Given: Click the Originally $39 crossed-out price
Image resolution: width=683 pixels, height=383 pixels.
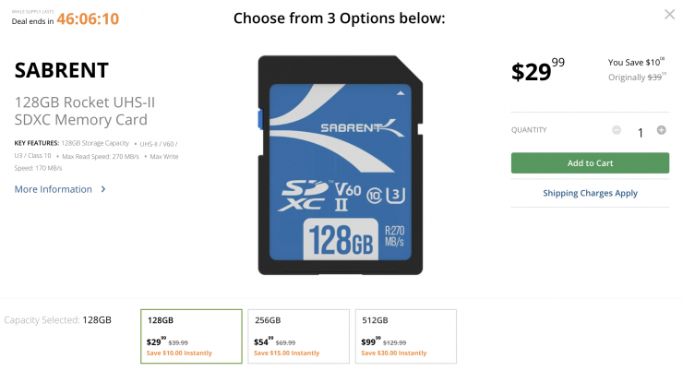Looking at the screenshot, I should [x=635, y=78].
